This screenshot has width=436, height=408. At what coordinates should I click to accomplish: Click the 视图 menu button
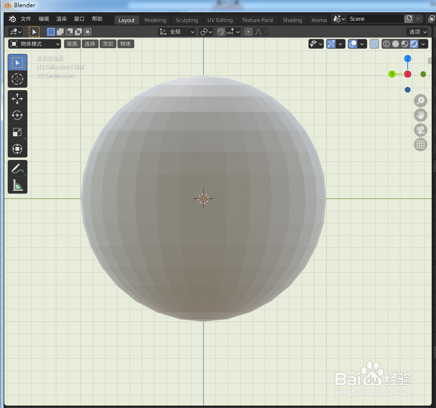coord(72,43)
